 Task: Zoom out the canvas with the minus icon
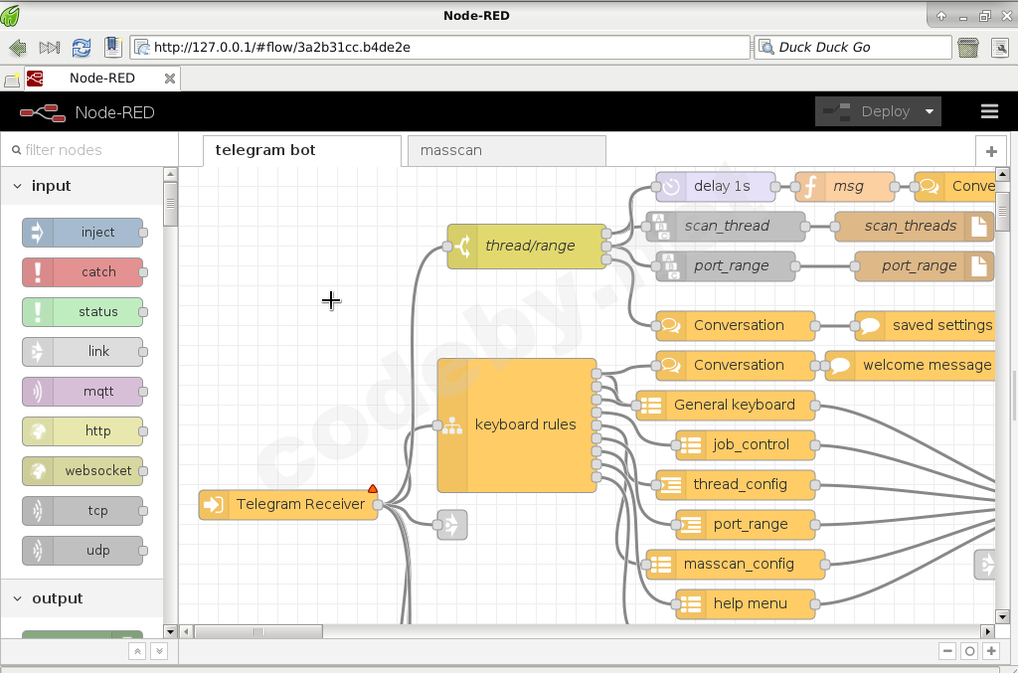(x=947, y=651)
